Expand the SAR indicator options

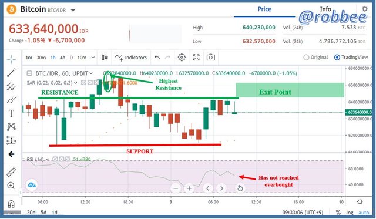[x=76, y=83]
